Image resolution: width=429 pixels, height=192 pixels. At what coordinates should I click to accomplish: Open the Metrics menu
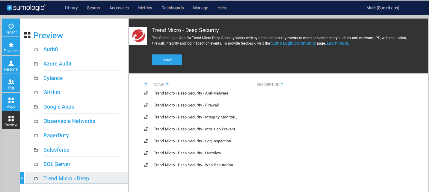145,8
